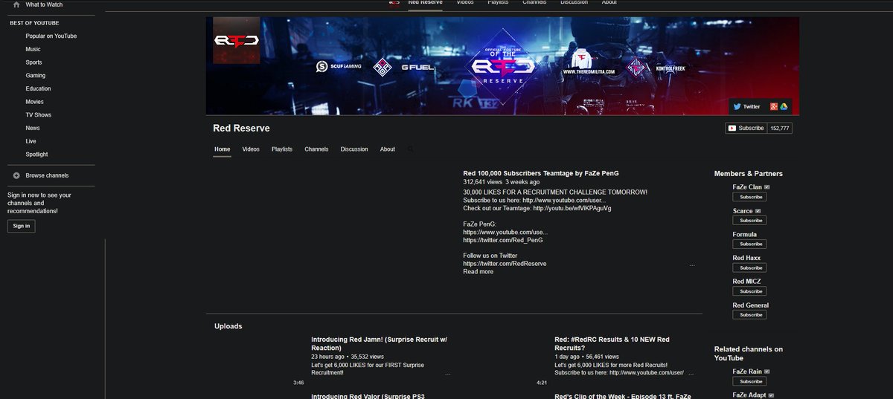Image resolution: width=893 pixels, height=399 pixels.
Task: Click the Sign in button
Action: pos(22,226)
